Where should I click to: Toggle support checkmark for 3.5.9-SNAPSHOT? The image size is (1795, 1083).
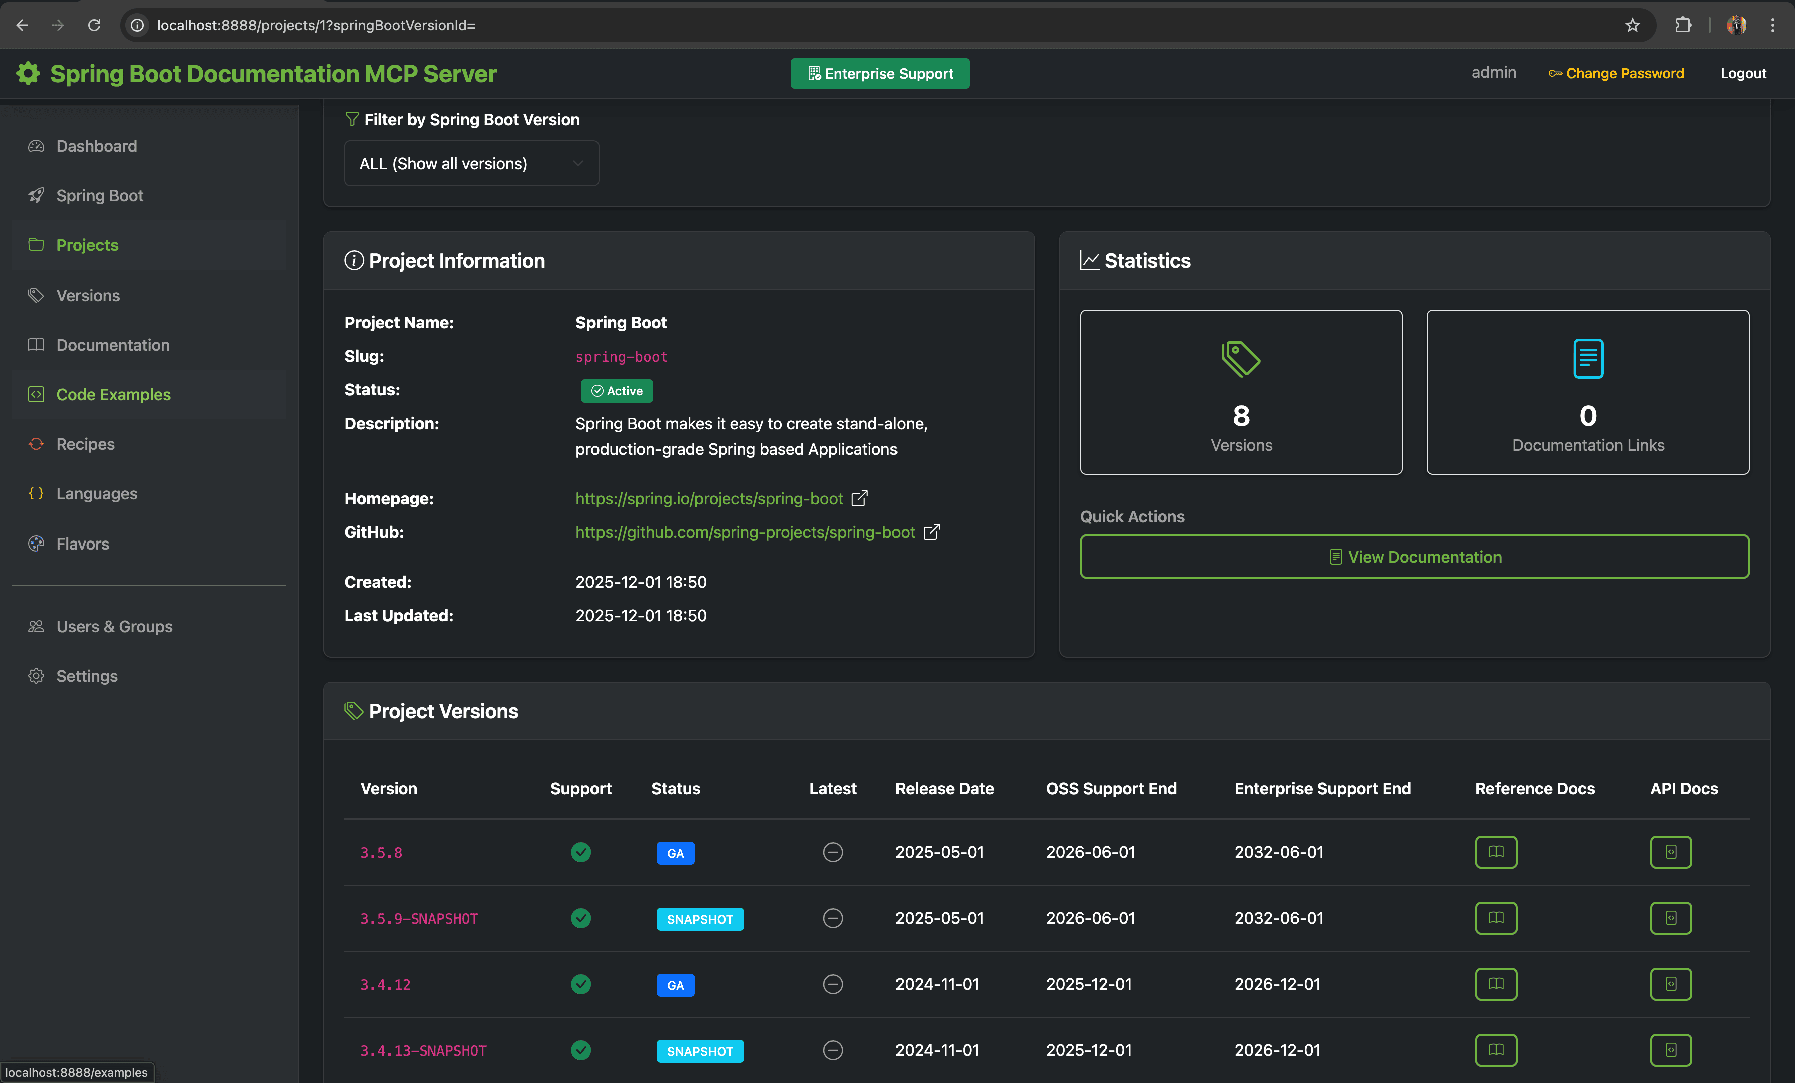580,918
